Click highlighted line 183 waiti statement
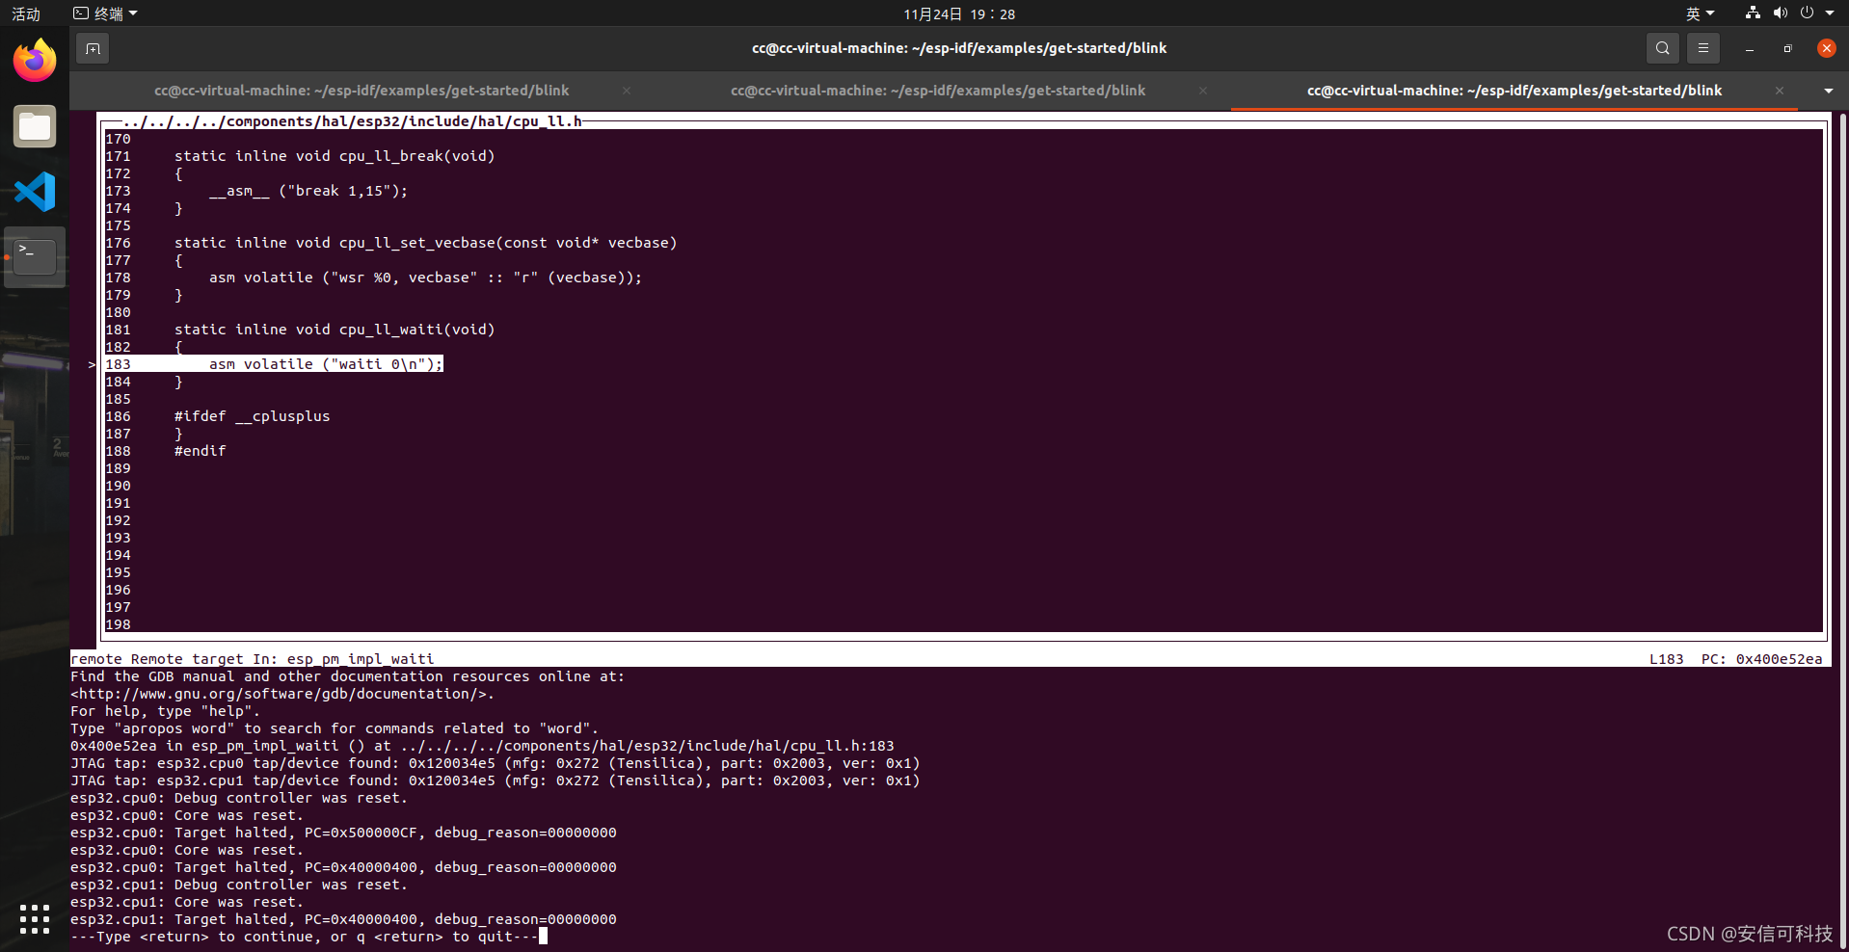The width and height of the screenshot is (1849, 952). coord(275,364)
